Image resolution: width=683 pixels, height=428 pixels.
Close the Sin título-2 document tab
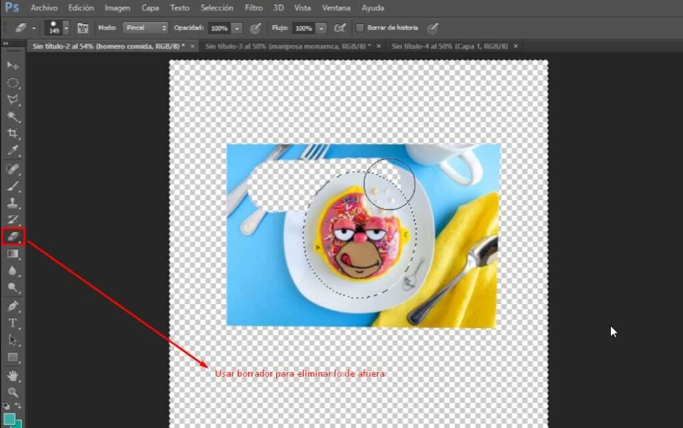193,46
